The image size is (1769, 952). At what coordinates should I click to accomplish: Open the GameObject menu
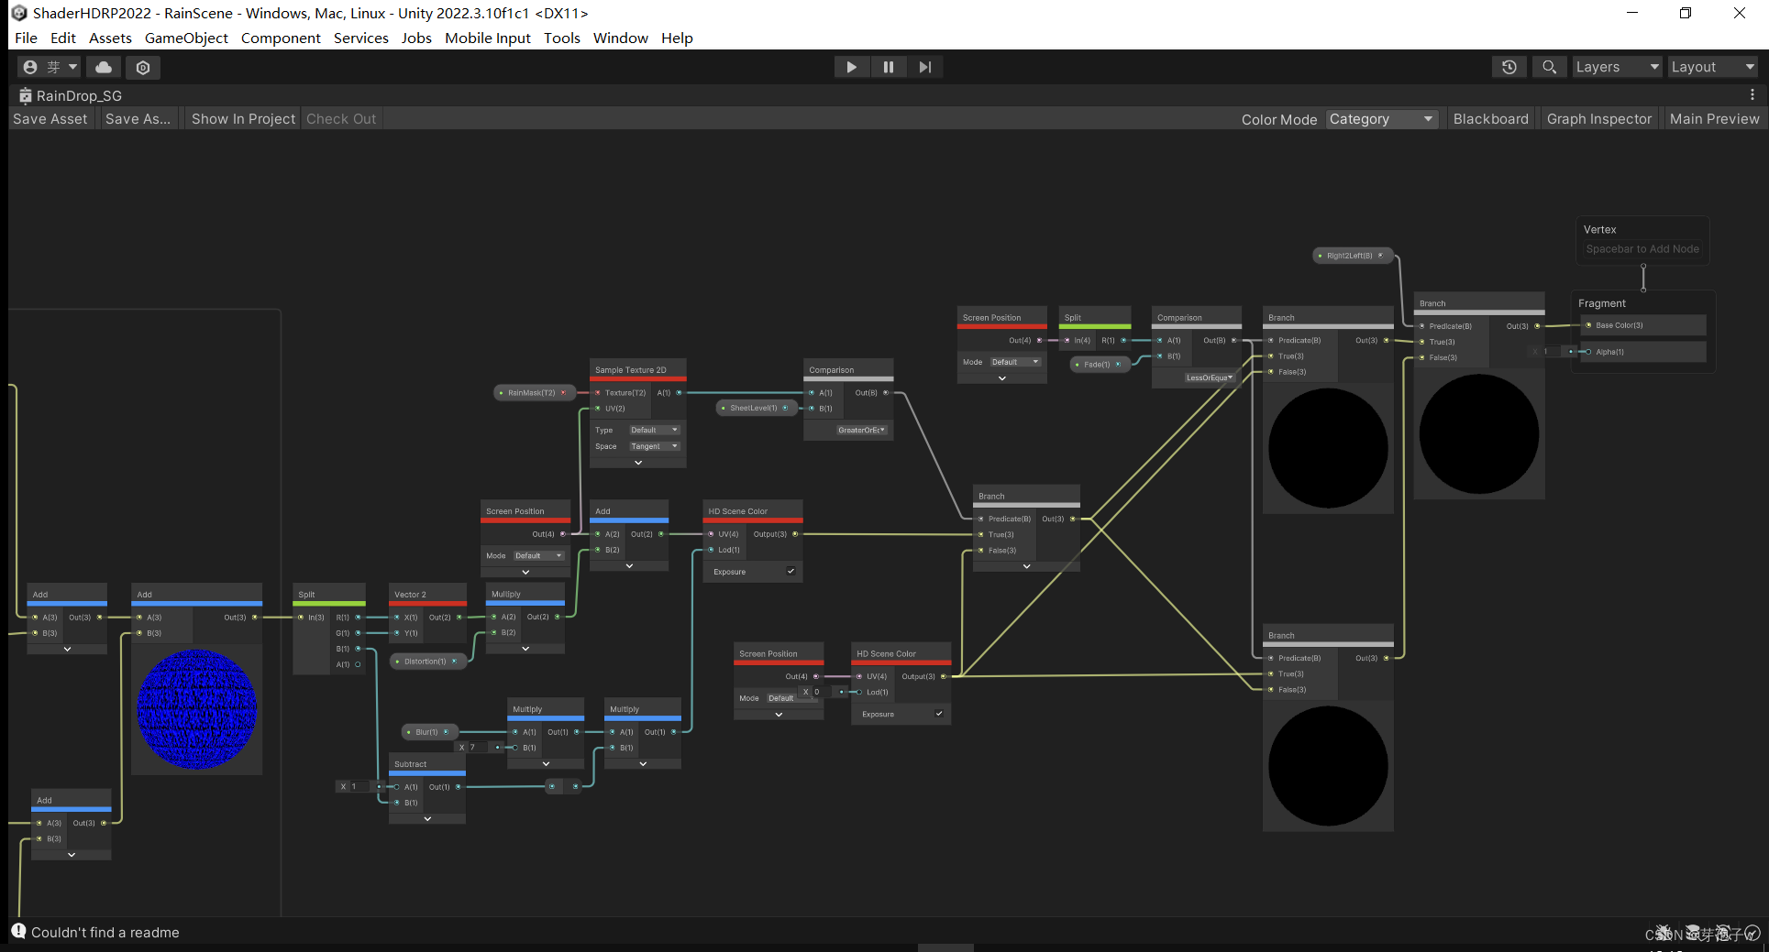[x=186, y=38]
